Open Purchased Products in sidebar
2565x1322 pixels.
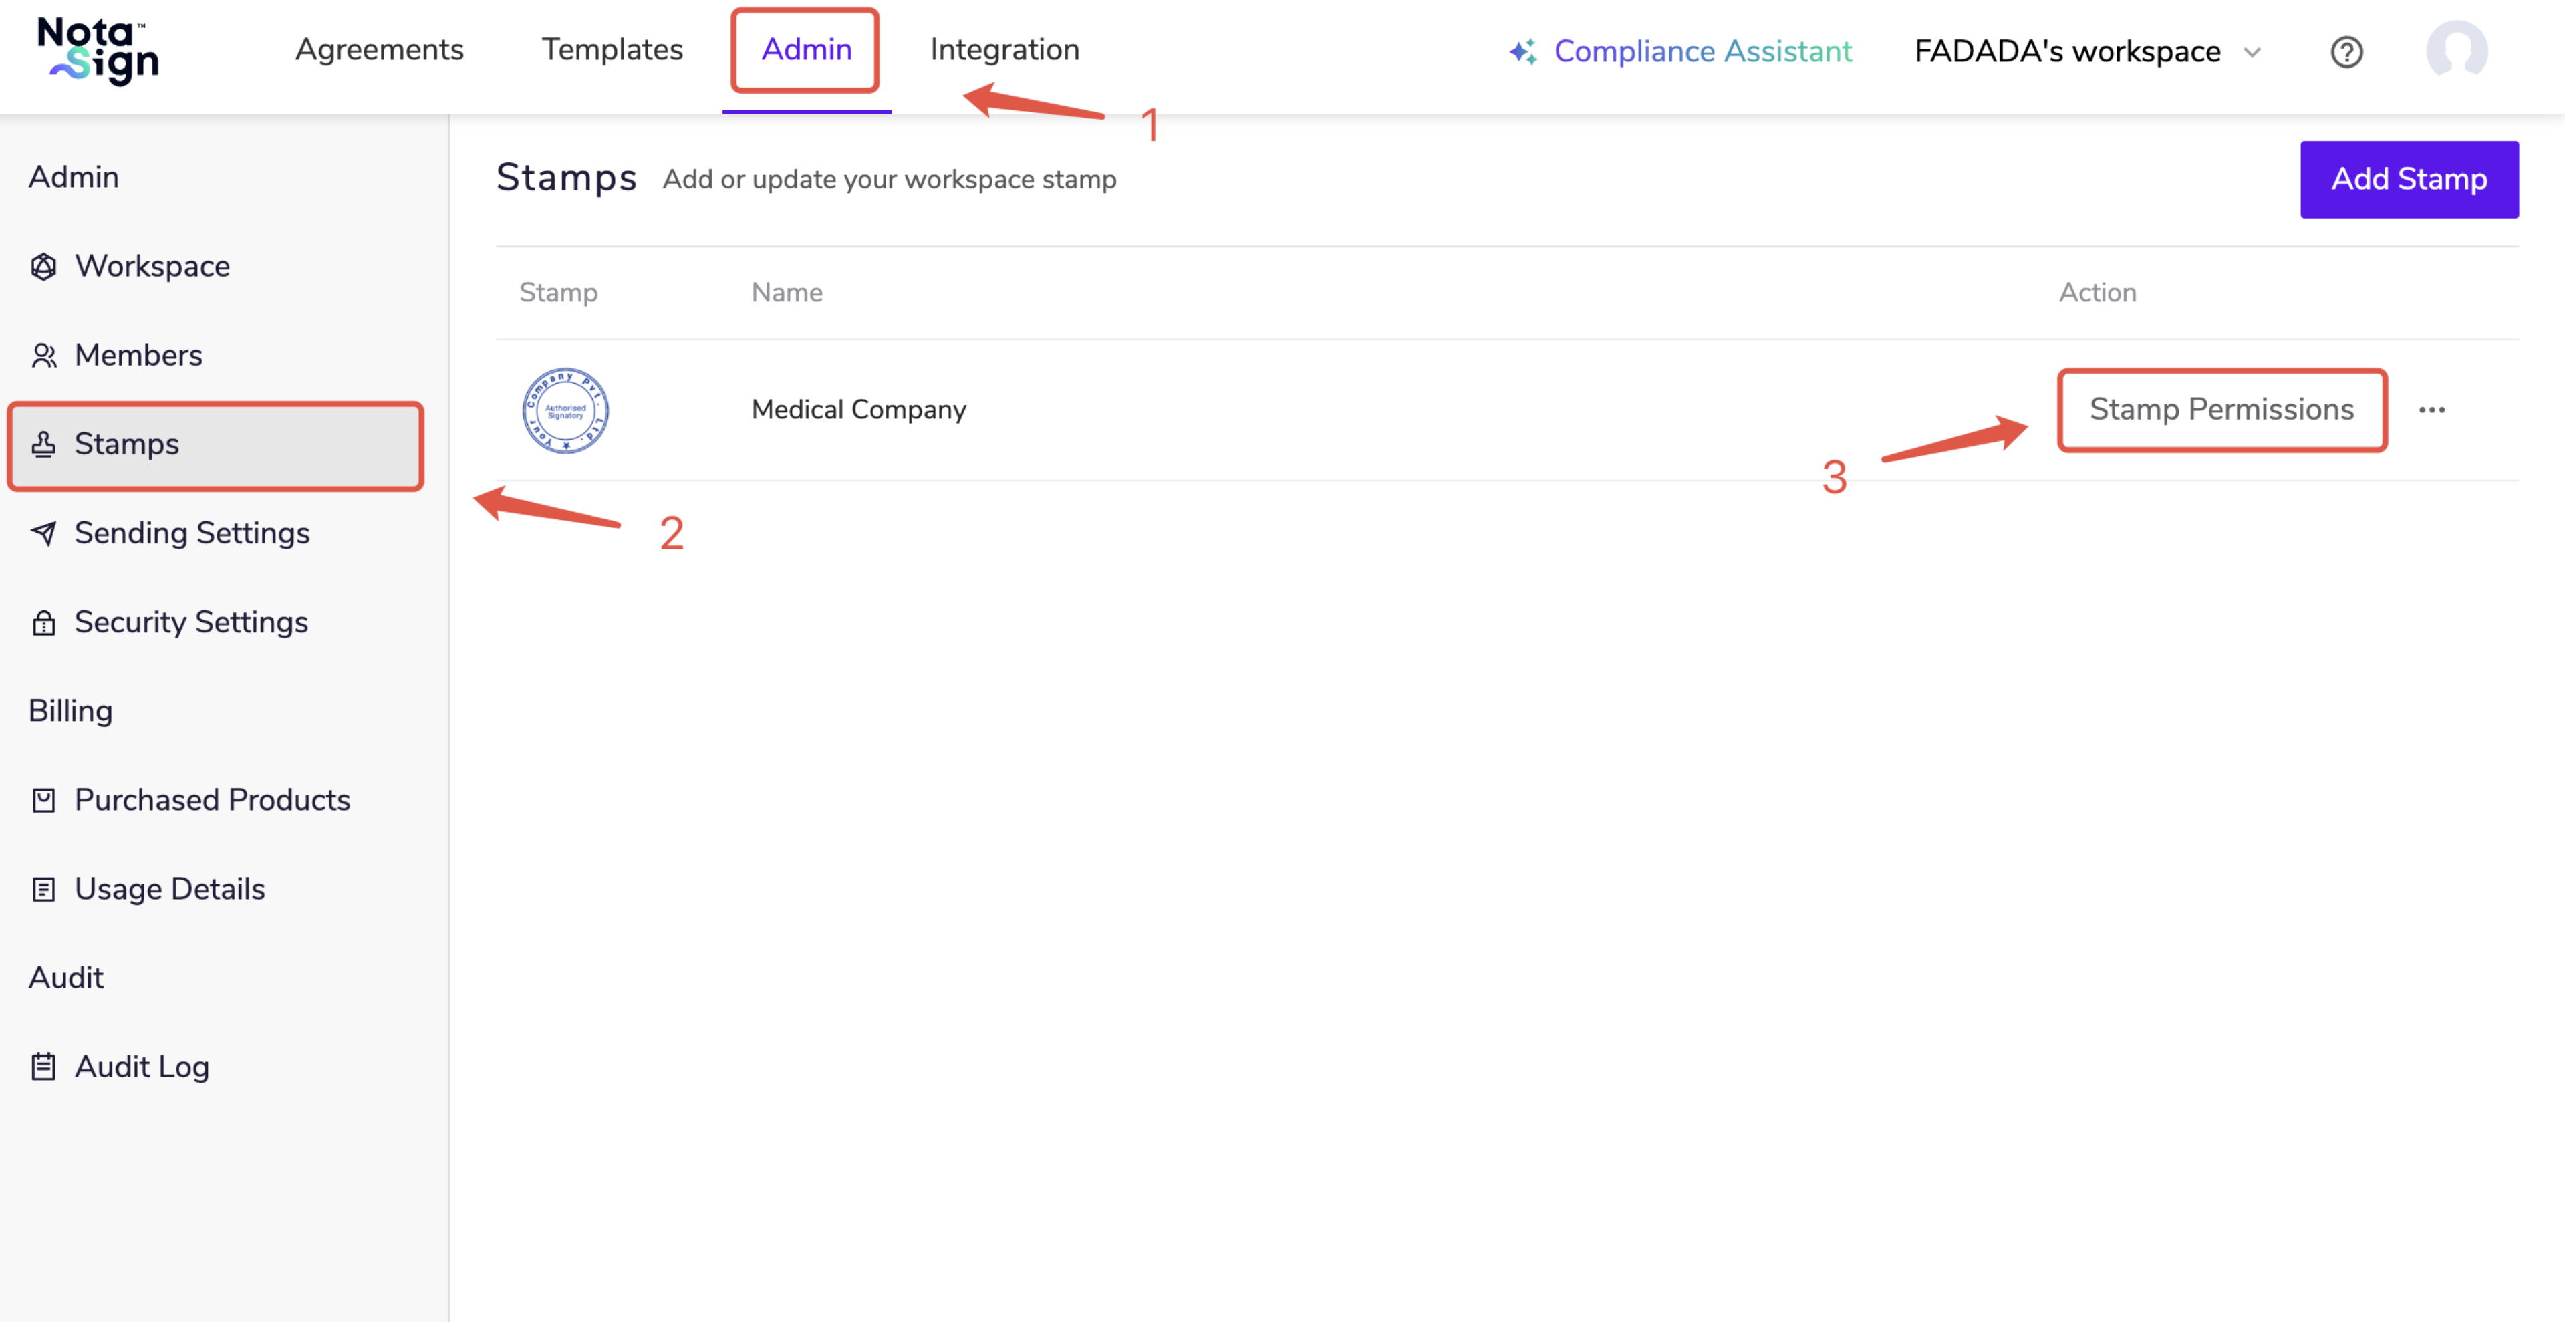pyautogui.click(x=211, y=801)
